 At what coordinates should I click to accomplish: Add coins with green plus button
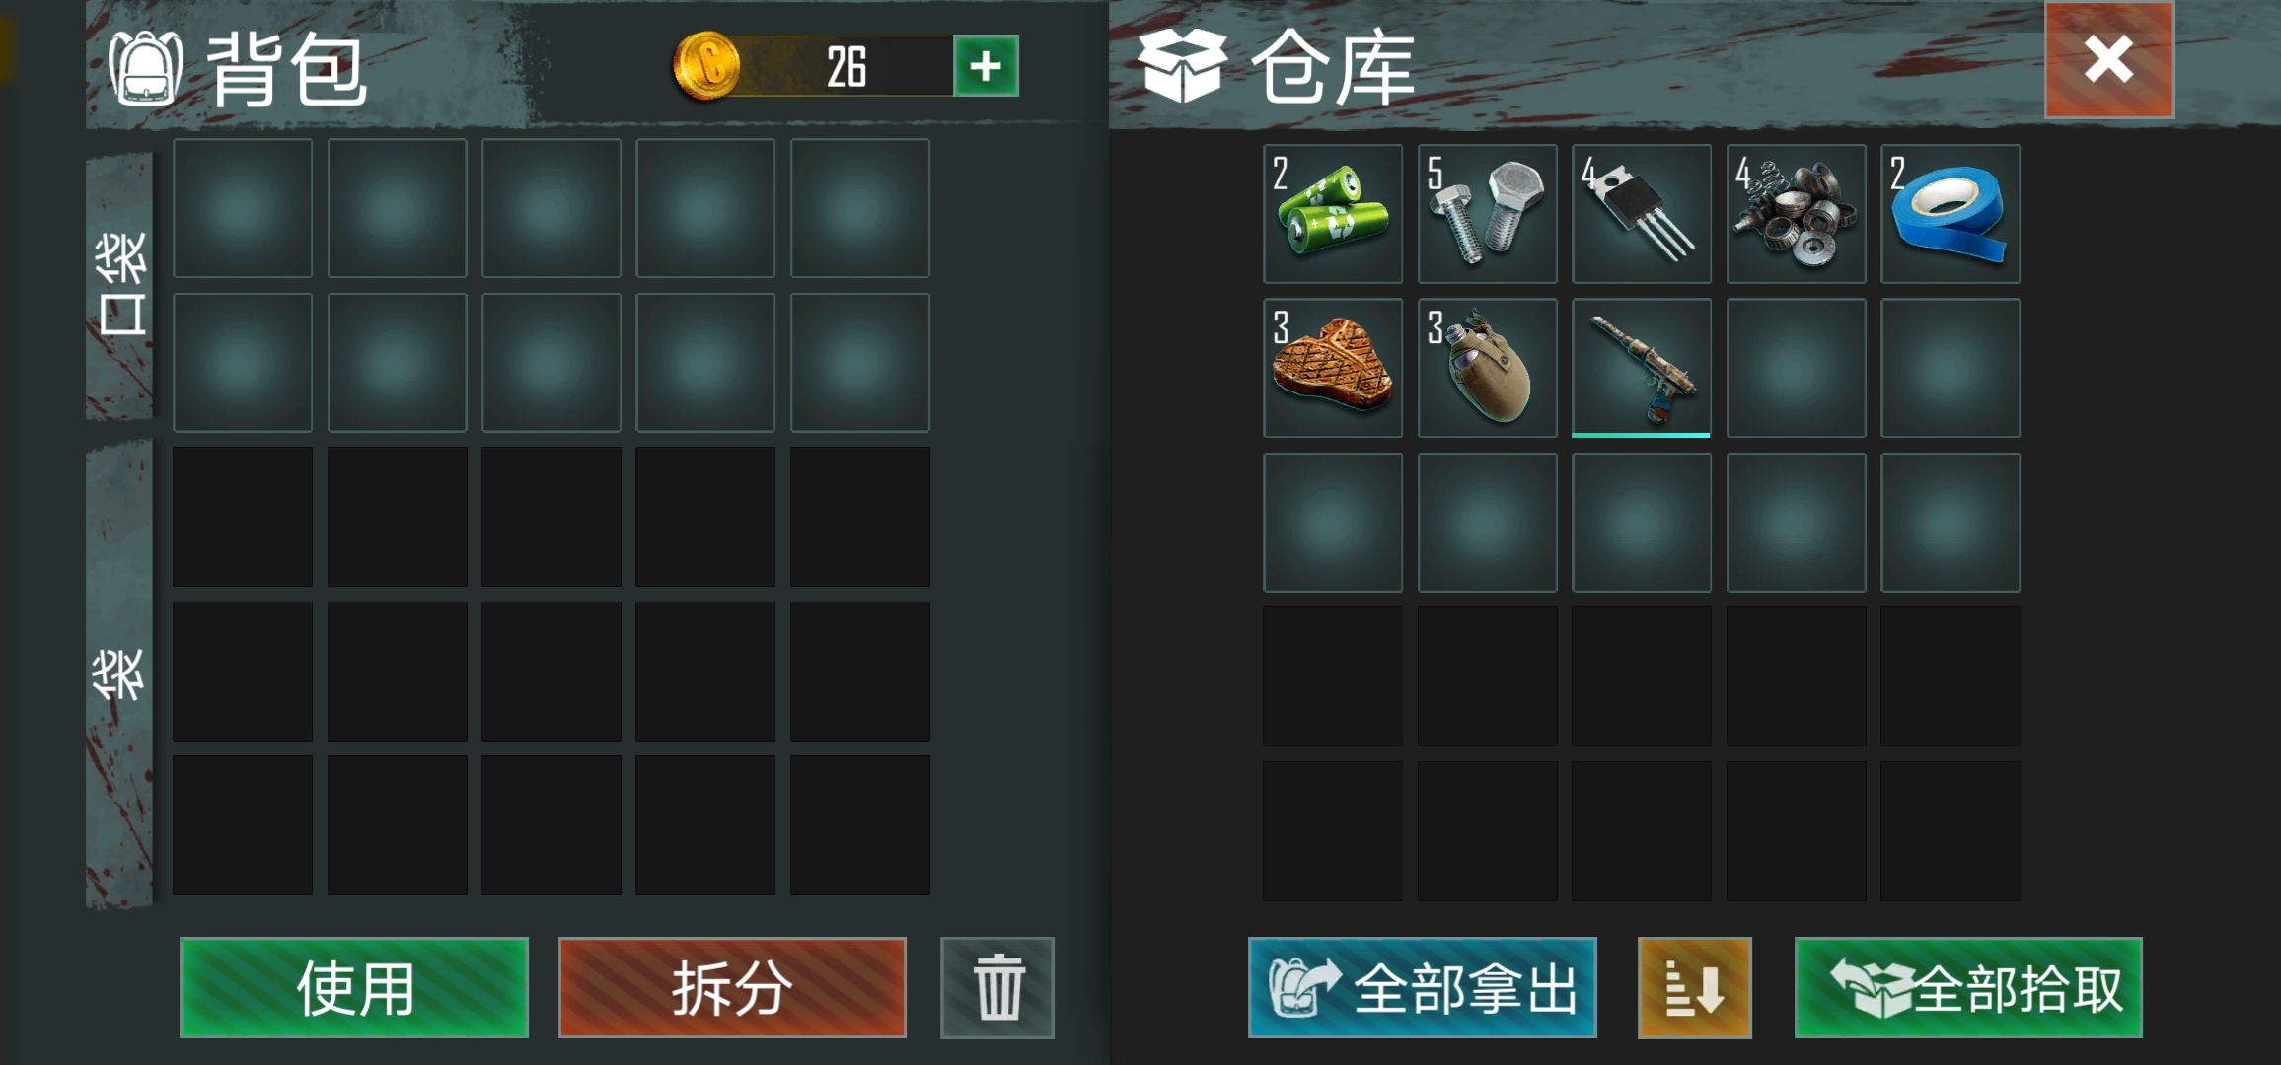coord(986,66)
